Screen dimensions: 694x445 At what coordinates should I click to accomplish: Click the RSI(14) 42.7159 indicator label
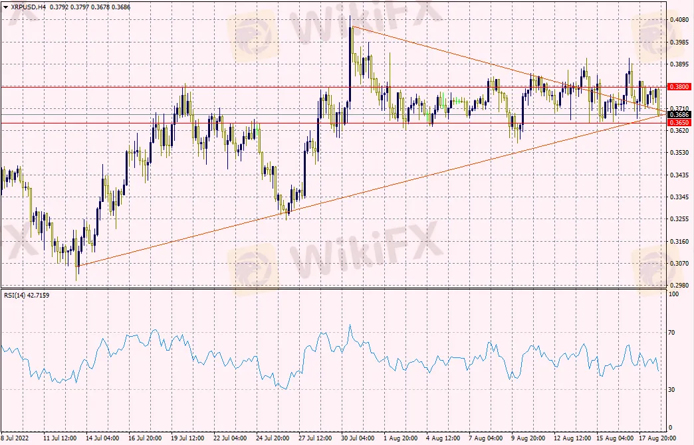27,295
